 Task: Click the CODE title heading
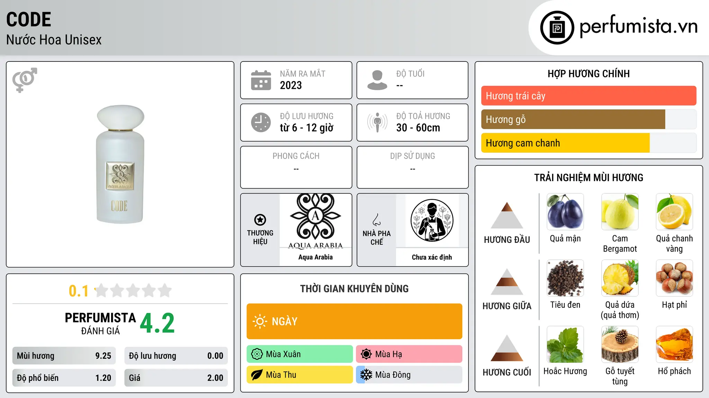[x=29, y=19]
